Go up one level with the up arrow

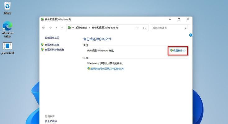pyautogui.click(x=62, y=28)
